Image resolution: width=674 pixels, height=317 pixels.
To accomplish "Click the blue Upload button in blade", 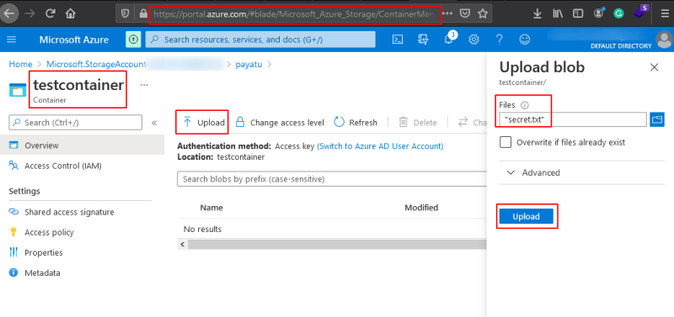I will click(x=526, y=217).
